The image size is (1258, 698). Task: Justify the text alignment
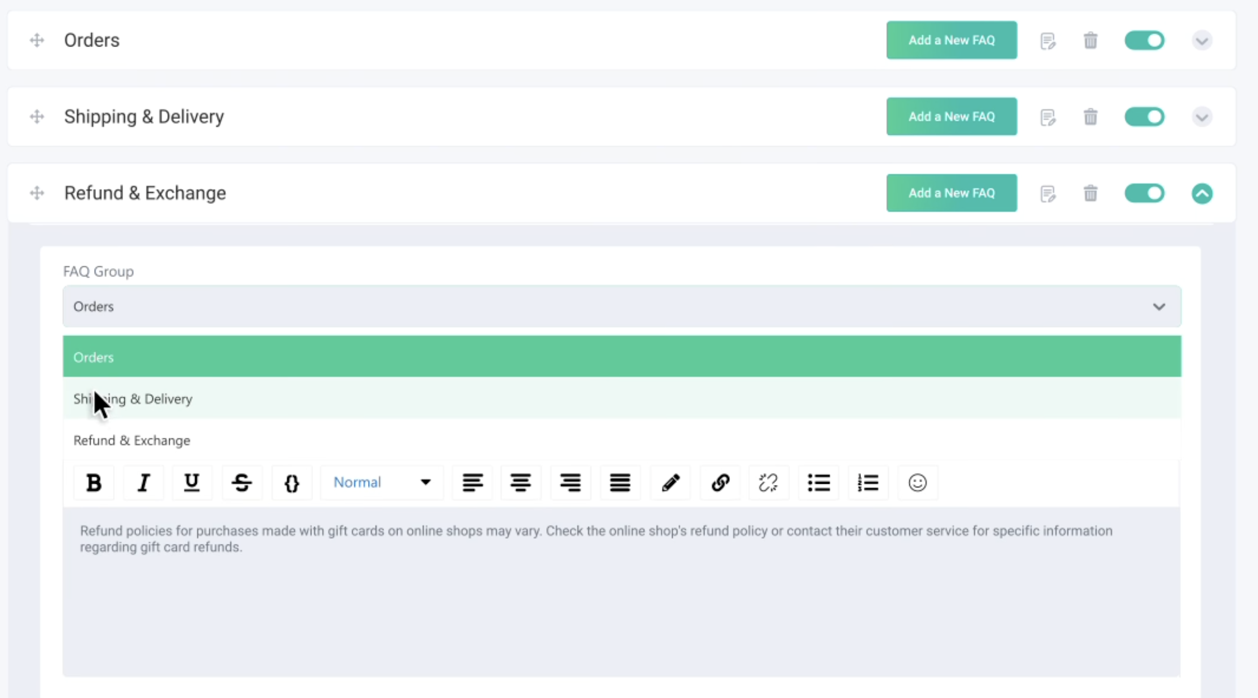coord(620,483)
